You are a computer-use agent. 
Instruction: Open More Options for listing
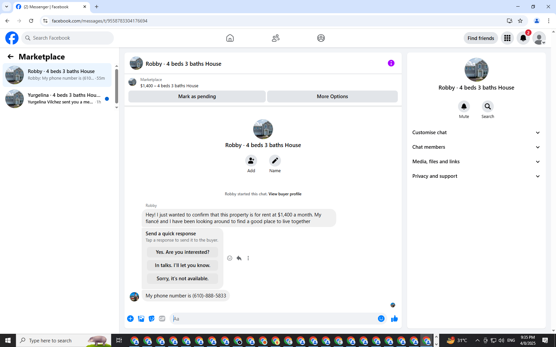(x=332, y=96)
